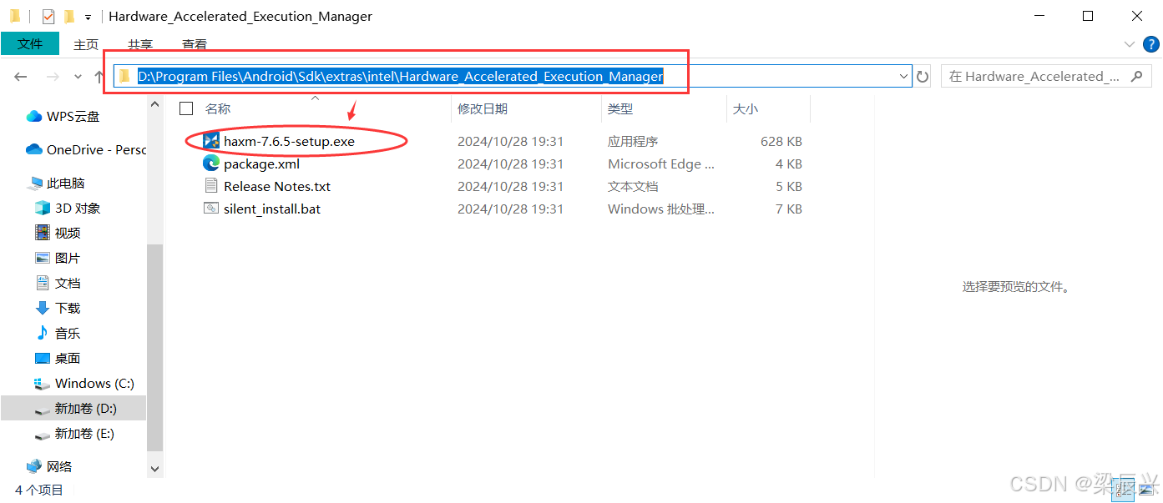Select the silent_install.bat file name
This screenshot has width=1163, height=503.
coord(272,209)
